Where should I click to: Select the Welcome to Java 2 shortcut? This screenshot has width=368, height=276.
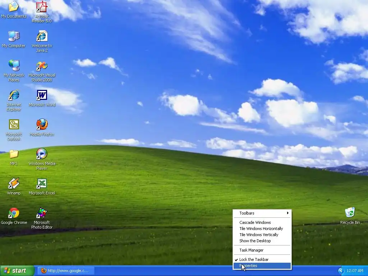coord(42,41)
